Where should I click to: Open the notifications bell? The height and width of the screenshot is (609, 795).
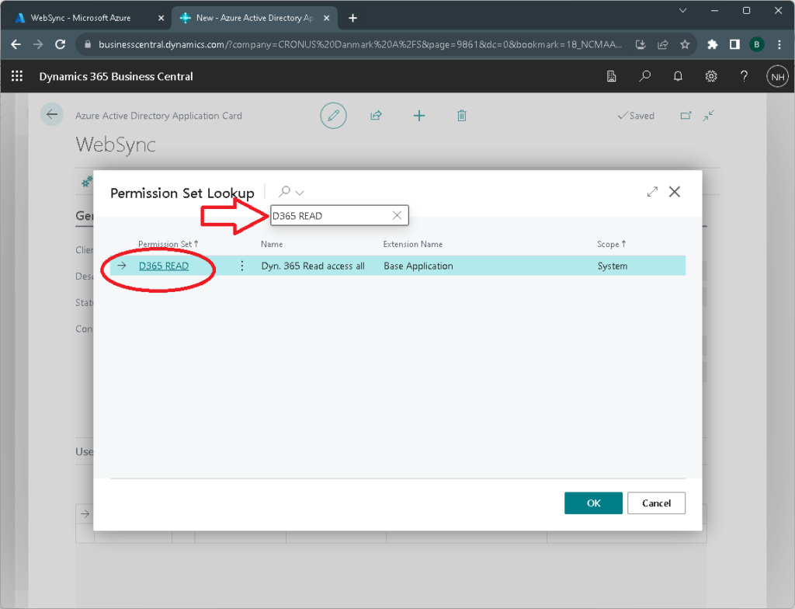[677, 76]
